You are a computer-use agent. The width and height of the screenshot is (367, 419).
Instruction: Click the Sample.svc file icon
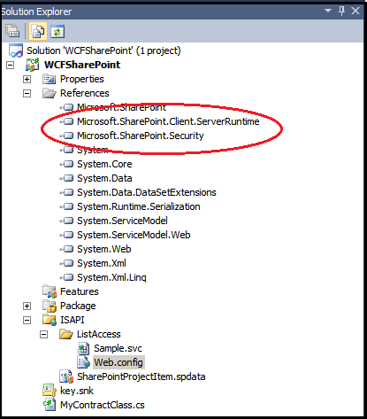(x=83, y=348)
